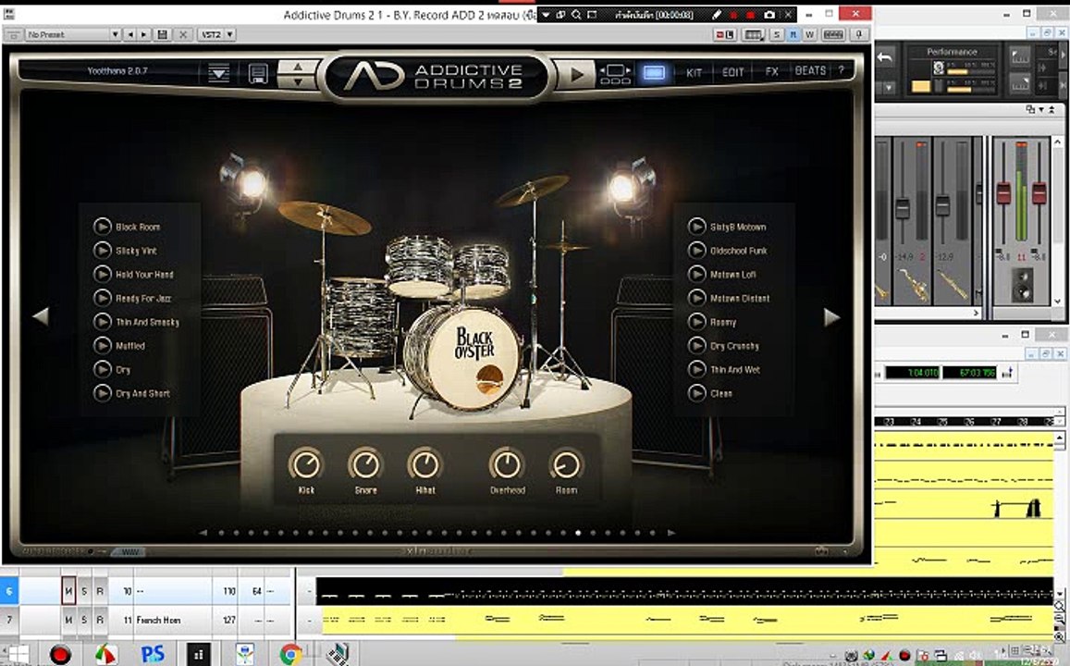Preview the Thin And Smacky preset
Image resolution: width=1070 pixels, height=666 pixels.
[x=103, y=322]
